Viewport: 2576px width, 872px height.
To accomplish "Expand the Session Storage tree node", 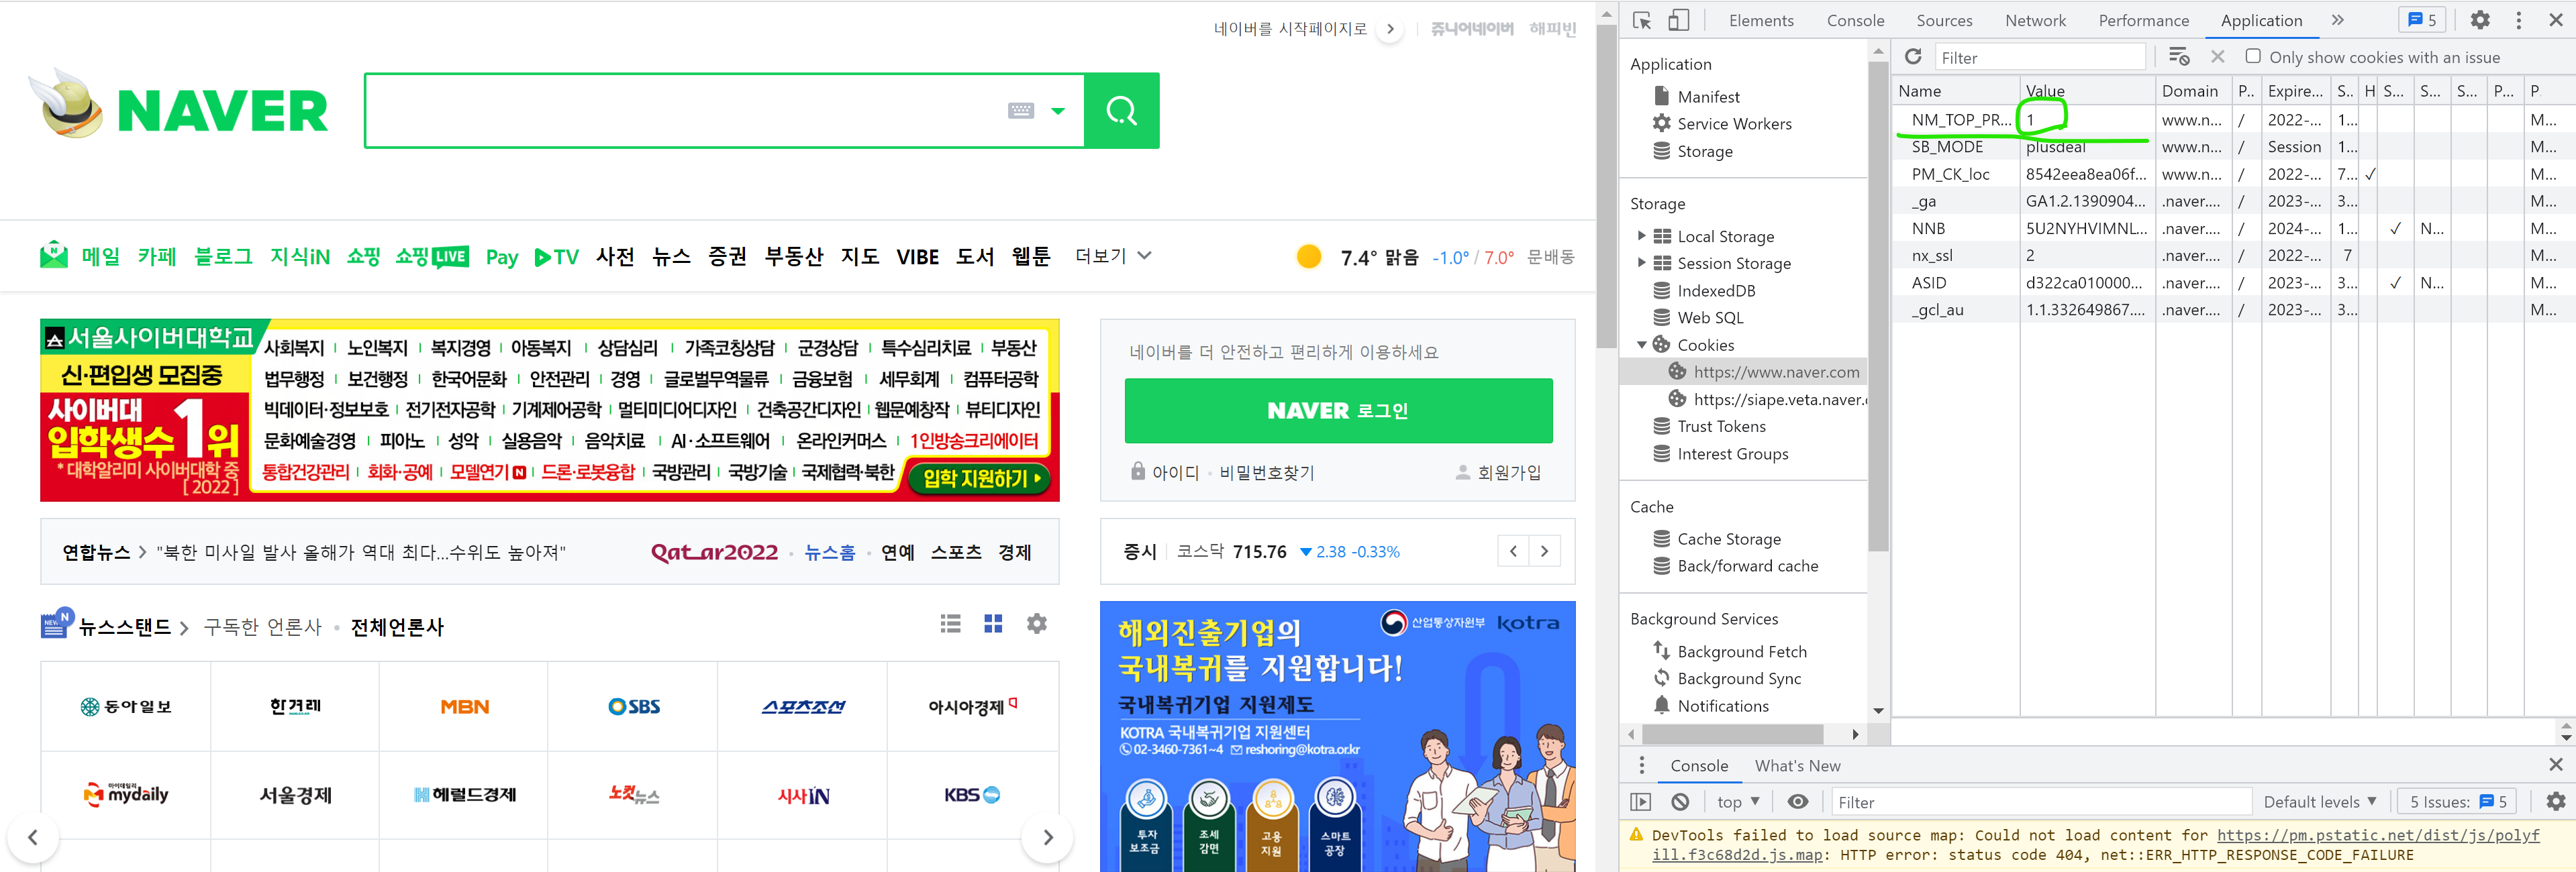I will pyautogui.click(x=1641, y=263).
